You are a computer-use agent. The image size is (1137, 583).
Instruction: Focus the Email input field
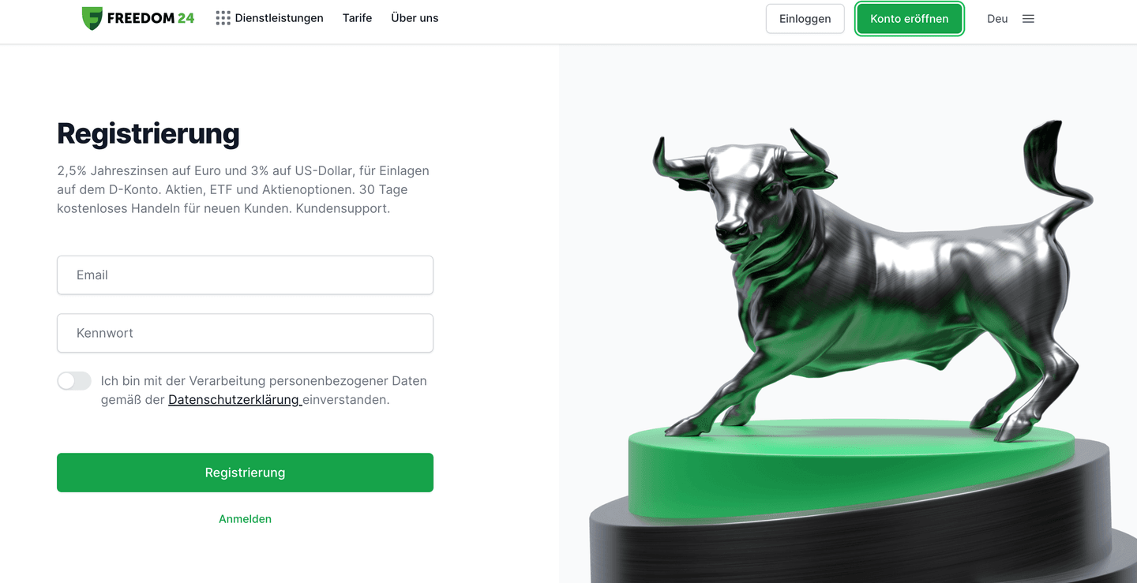click(x=245, y=275)
